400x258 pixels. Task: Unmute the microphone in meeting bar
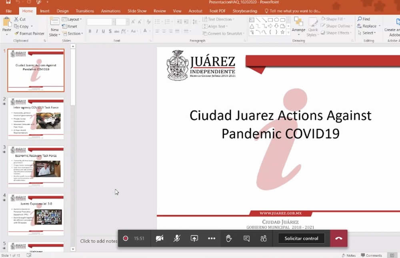tap(177, 238)
